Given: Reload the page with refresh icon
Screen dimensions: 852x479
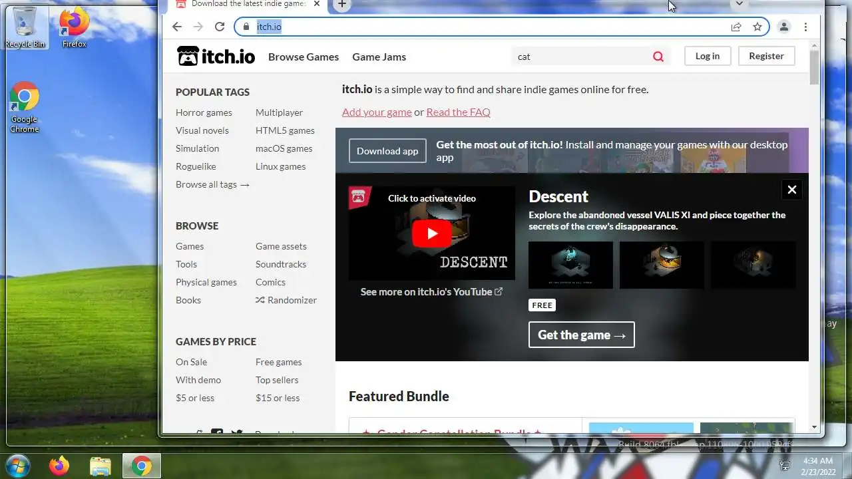Looking at the screenshot, I should coord(220,27).
